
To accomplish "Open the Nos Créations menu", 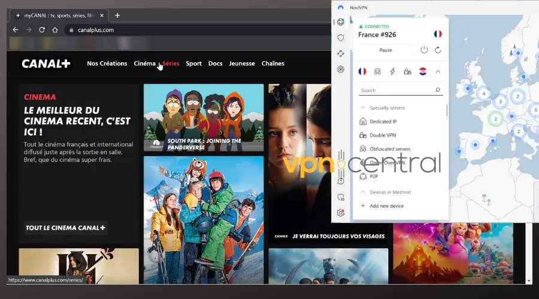I will point(107,63).
